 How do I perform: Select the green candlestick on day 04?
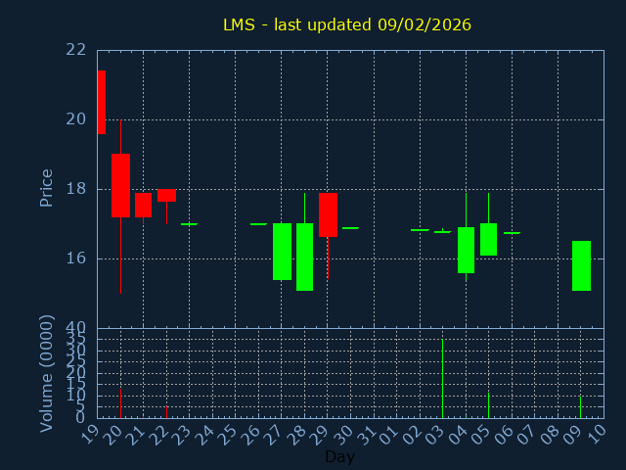466,250
